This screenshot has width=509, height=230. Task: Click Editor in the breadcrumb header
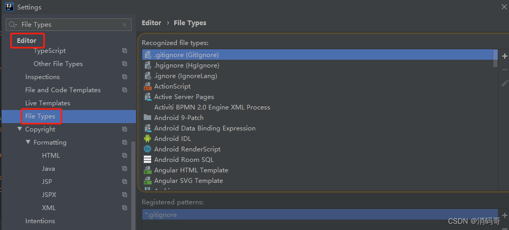pos(152,23)
